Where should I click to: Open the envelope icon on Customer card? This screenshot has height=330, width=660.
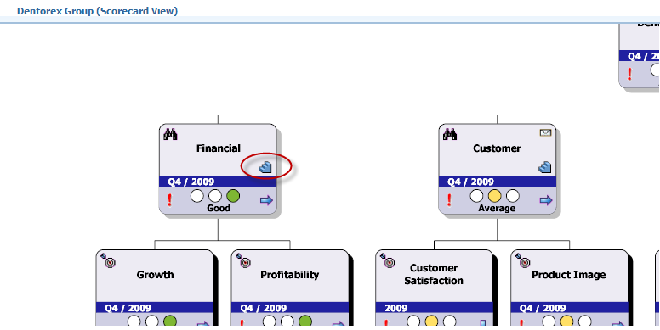coord(545,132)
